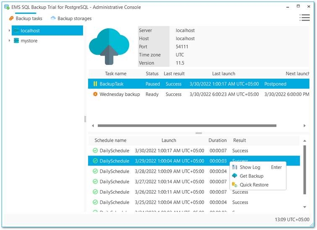
Task: Open the Backup tasks tab
Action: point(26,18)
